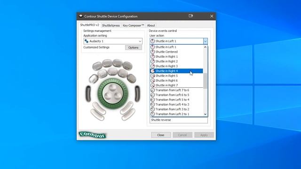Viewport: 301px width, 169px height.
Task: Select Transition from Left 5 to 4 text
Action: tap(172, 100)
